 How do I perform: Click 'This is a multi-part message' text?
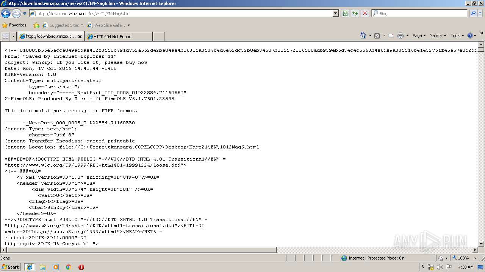click(x=71, y=111)
